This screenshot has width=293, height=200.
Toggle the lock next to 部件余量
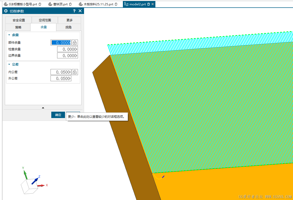click(75, 43)
